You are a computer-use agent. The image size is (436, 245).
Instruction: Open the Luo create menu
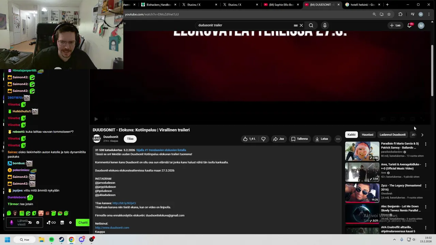395,25
